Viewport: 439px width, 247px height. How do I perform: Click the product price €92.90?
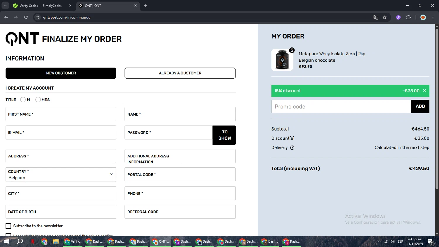(x=305, y=66)
